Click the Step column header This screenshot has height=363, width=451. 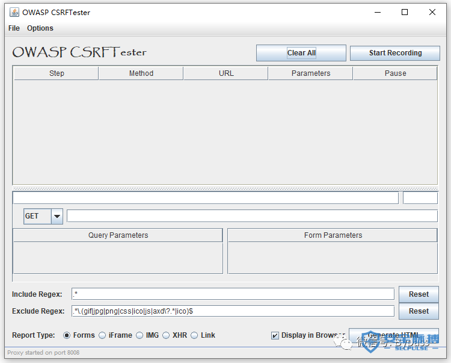57,73
